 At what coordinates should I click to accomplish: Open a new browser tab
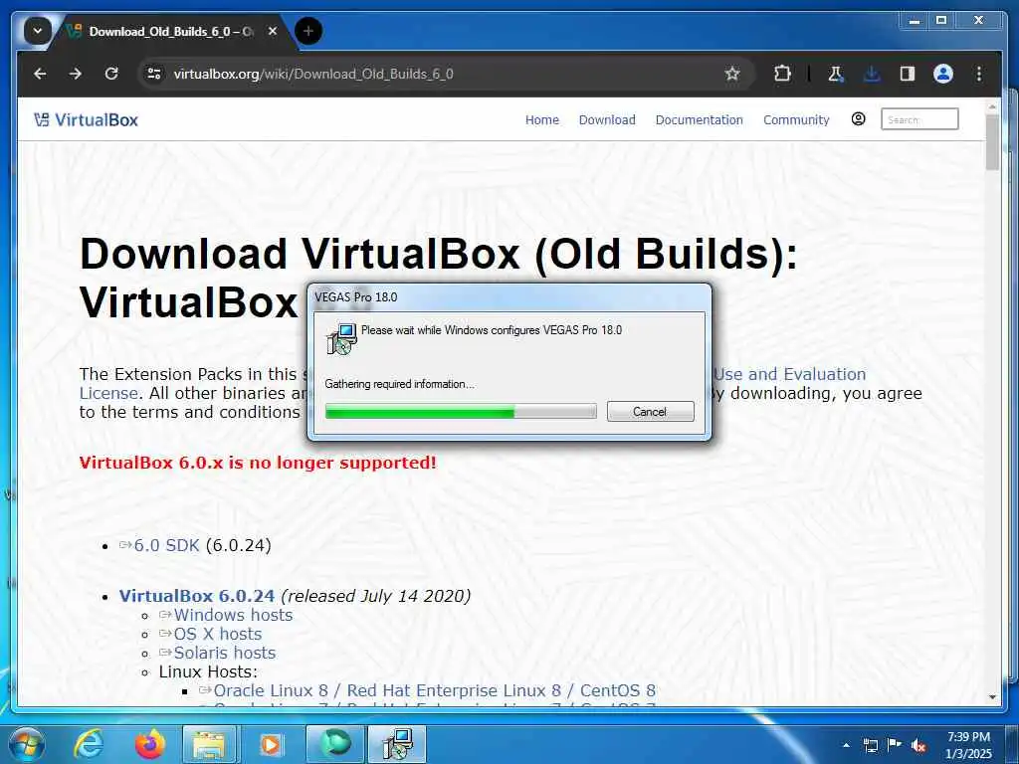308,31
